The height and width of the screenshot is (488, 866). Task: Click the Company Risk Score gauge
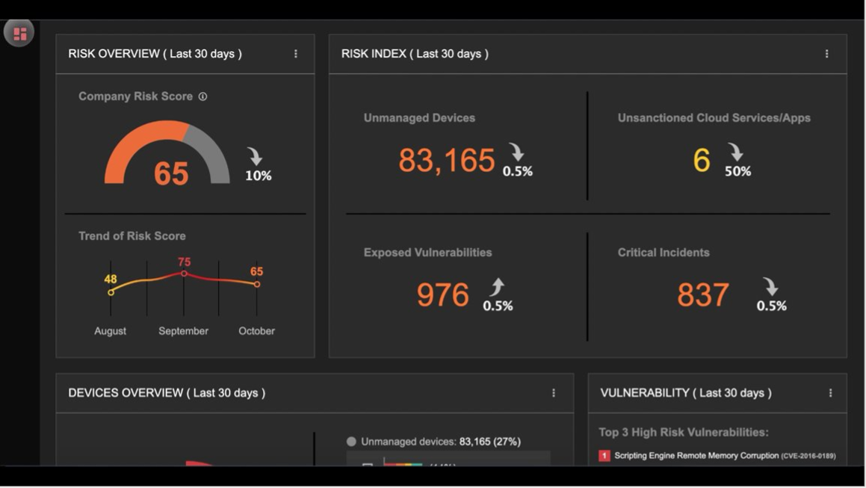(167, 152)
